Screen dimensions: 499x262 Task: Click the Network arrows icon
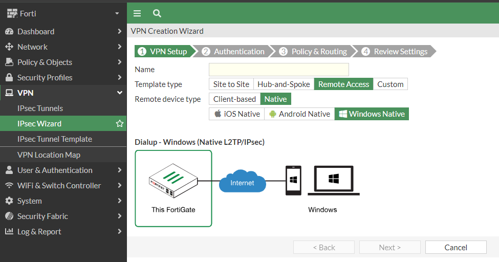[x=9, y=47]
